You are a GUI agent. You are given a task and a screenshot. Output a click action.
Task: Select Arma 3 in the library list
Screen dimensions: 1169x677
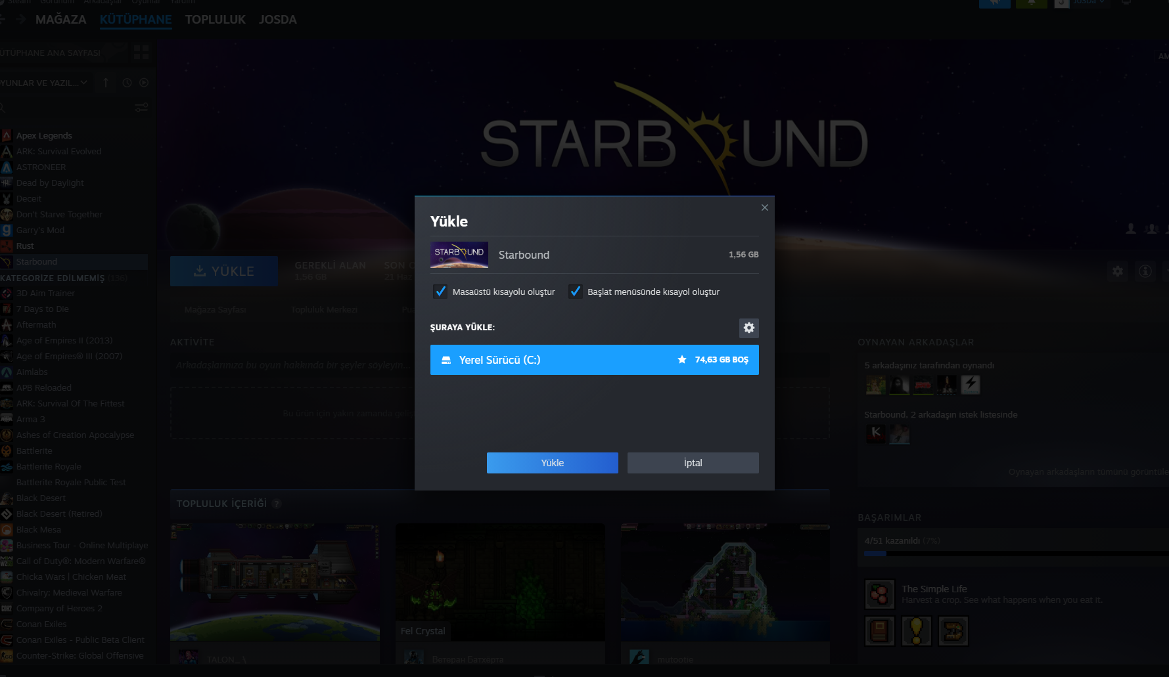31,419
